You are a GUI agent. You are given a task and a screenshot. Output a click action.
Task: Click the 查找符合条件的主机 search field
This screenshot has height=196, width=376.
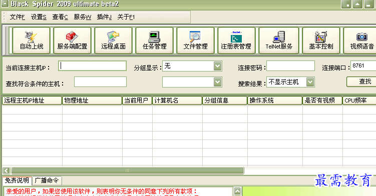100,81
